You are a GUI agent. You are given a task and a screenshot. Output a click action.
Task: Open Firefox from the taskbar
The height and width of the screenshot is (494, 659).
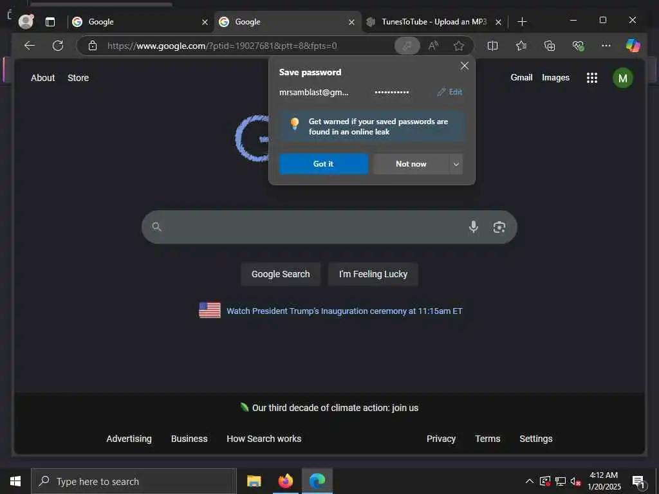tap(286, 481)
